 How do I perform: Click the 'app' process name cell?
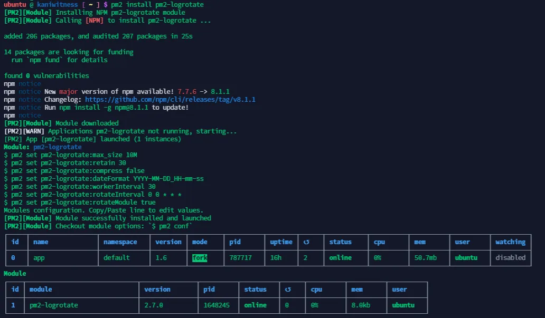39,258
